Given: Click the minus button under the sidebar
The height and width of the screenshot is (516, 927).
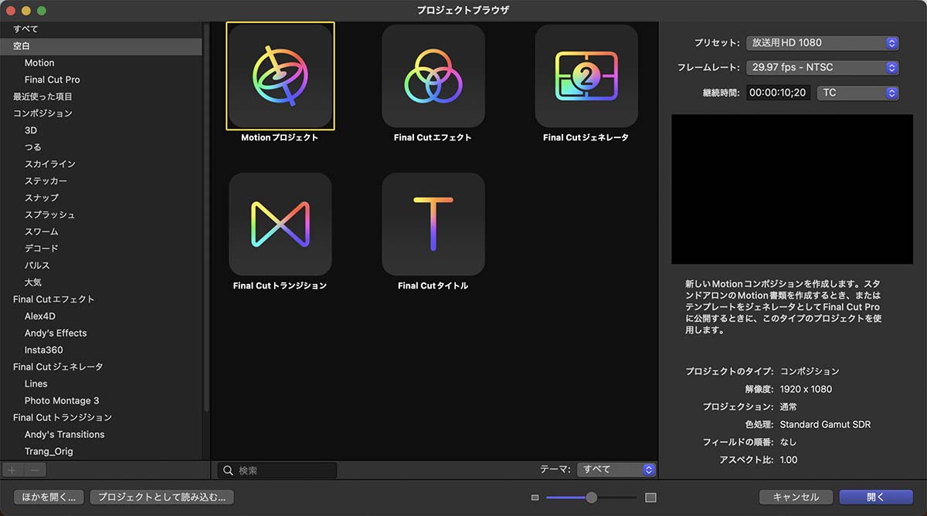Looking at the screenshot, I should 35,470.
